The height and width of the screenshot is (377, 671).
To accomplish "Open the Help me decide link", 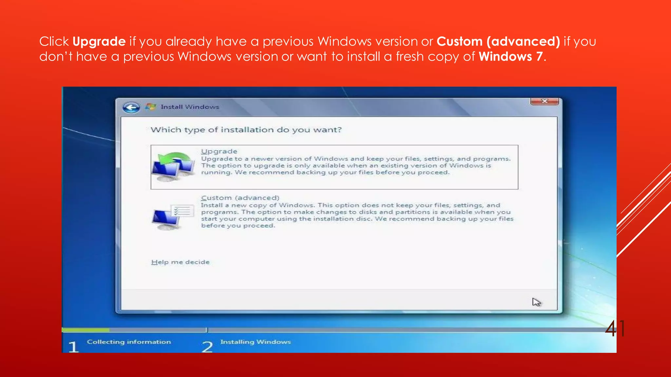I will point(180,262).
